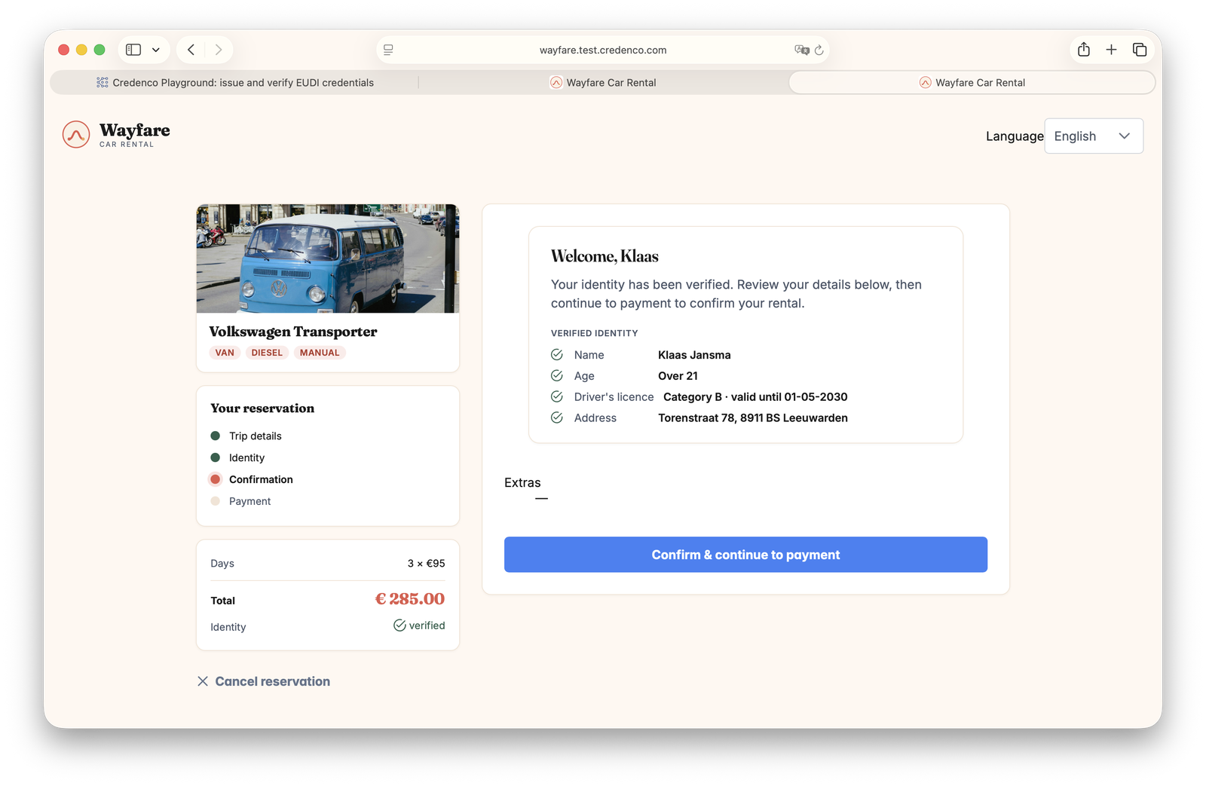
Task: Click the DIESEL tag
Action: [267, 353]
